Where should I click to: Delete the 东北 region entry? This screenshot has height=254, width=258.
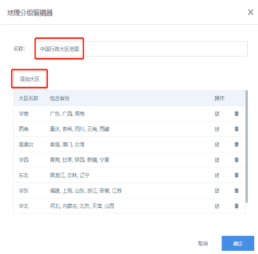click(x=237, y=175)
